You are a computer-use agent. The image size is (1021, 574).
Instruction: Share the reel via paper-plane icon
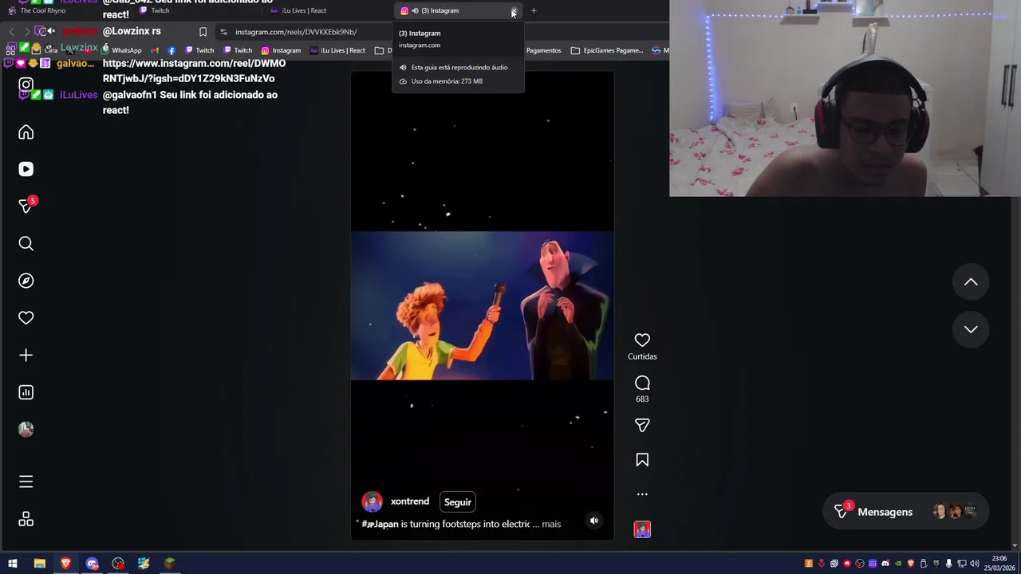pyautogui.click(x=642, y=426)
